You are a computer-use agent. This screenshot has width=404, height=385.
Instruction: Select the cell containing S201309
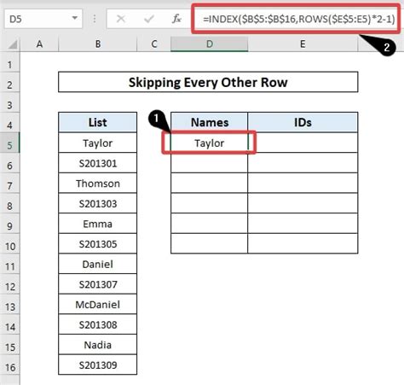pyautogui.click(x=98, y=365)
